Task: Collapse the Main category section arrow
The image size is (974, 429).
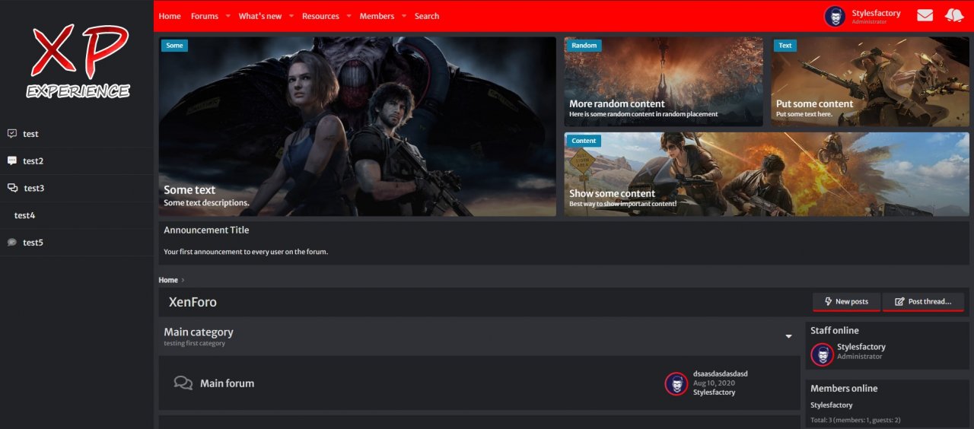Action: tap(788, 336)
